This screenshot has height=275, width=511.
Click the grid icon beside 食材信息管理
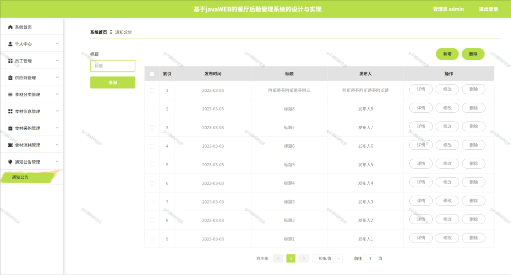pyautogui.click(x=10, y=111)
